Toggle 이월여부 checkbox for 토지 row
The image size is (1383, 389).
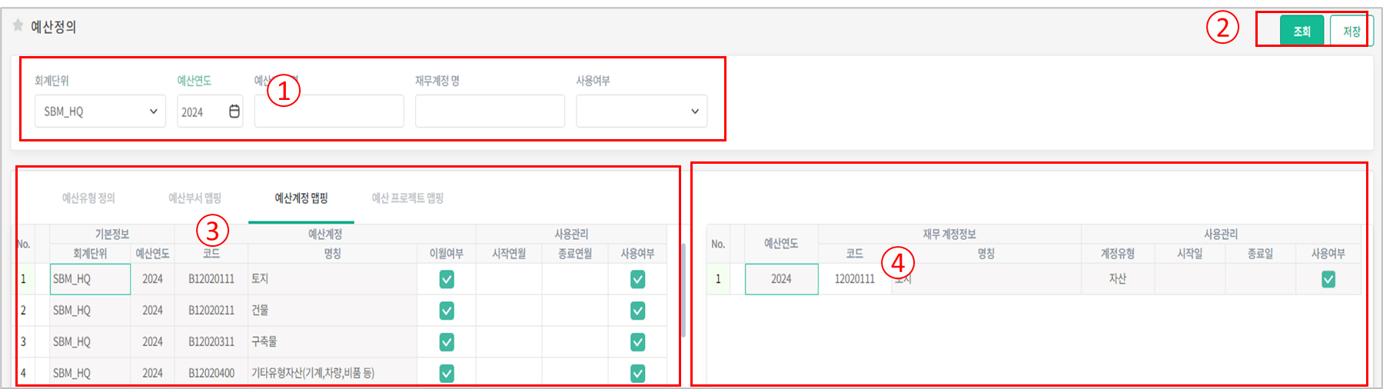tap(447, 279)
